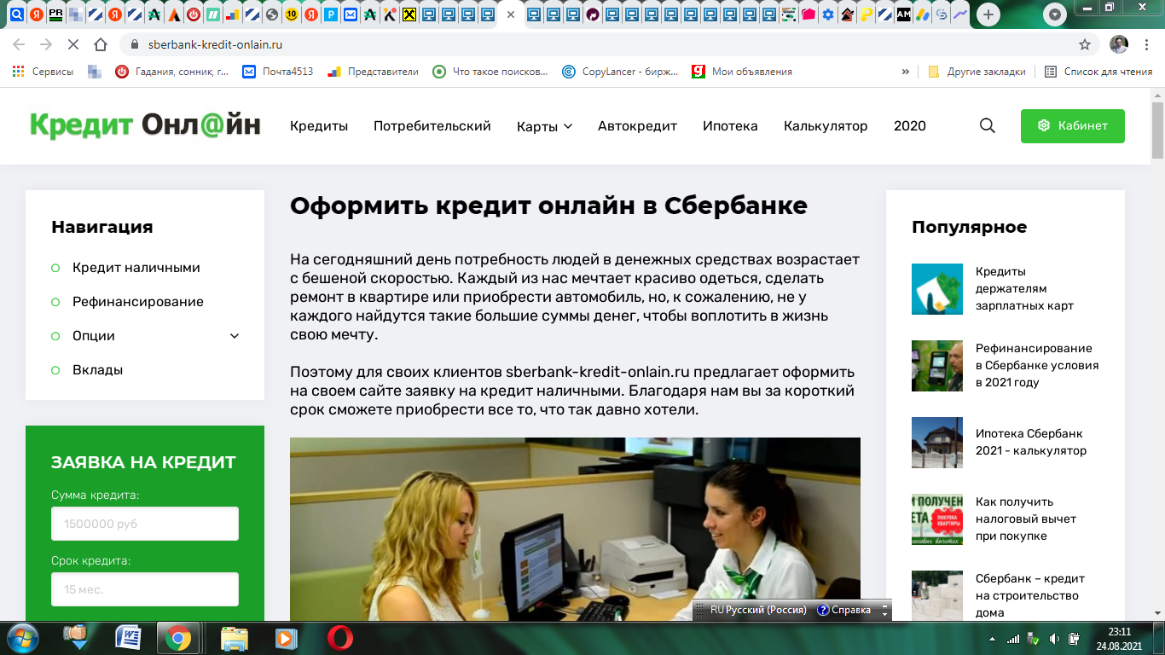Open the Сервисы apps shortcut
This screenshot has width=1165, height=655.
coord(43,72)
